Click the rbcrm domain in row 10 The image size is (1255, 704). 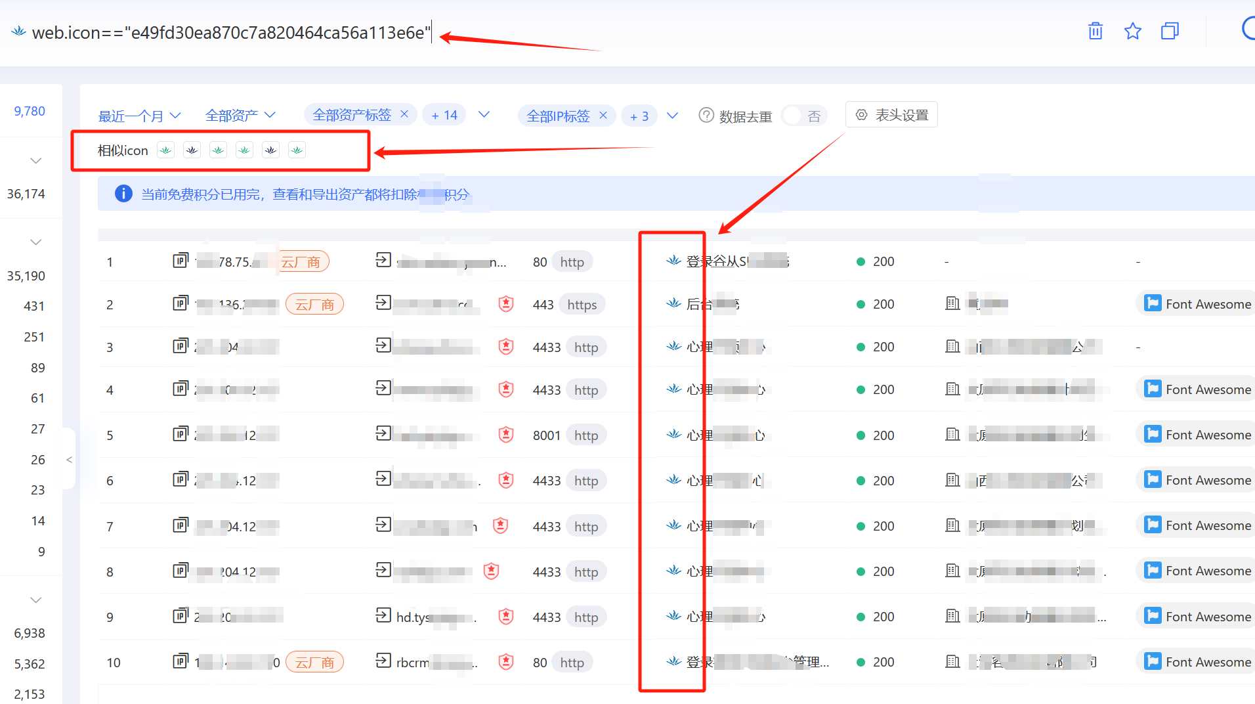click(x=436, y=663)
